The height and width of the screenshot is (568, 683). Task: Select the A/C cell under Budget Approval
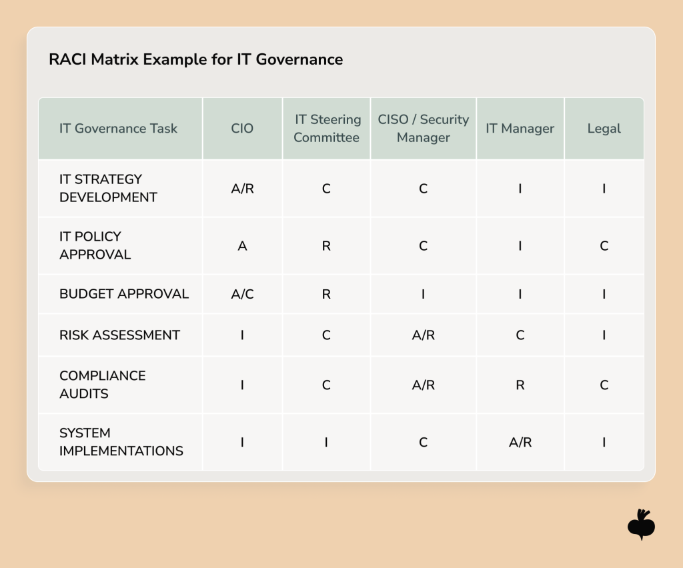[242, 294]
